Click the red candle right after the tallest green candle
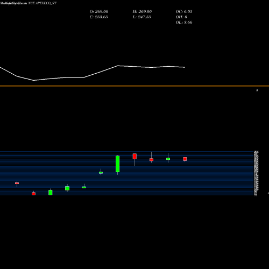Screen dimensions: 269x269 pos(134,156)
